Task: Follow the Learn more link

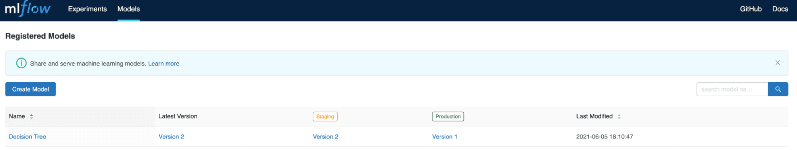Action: tap(163, 63)
